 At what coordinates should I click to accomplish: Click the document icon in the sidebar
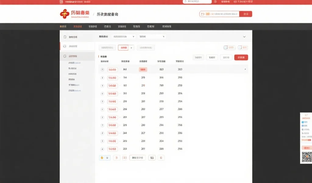65,37
